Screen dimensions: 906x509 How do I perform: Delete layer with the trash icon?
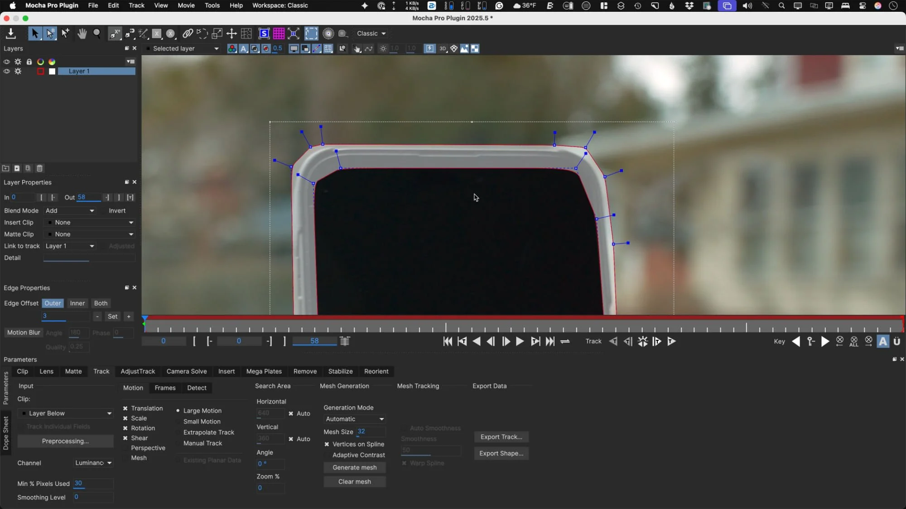[x=40, y=168]
